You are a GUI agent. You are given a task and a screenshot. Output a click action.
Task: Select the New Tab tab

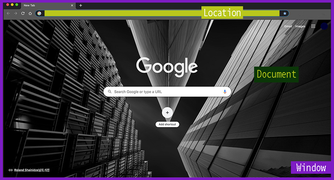click(x=48, y=6)
